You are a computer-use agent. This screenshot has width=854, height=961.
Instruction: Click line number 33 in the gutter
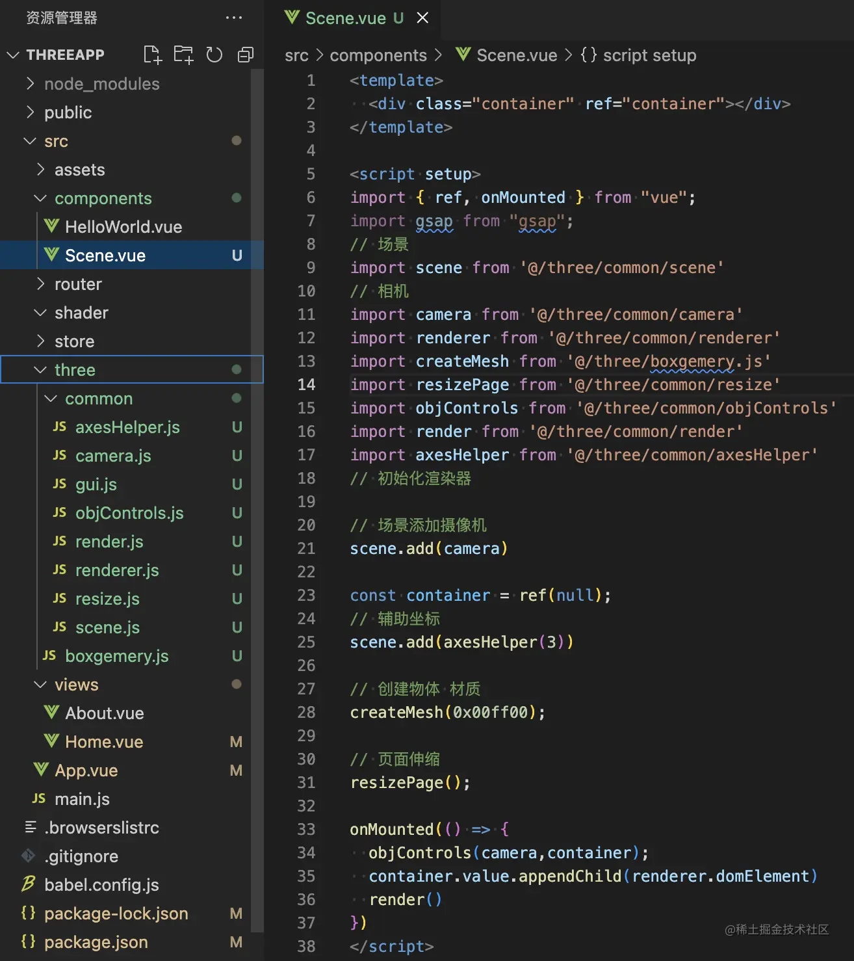pyautogui.click(x=306, y=830)
